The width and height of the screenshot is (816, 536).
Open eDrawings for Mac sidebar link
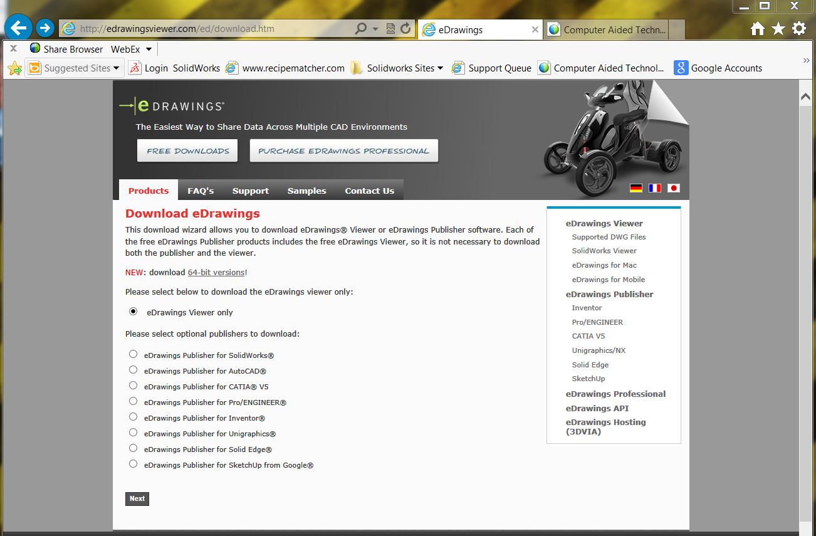[x=604, y=265]
